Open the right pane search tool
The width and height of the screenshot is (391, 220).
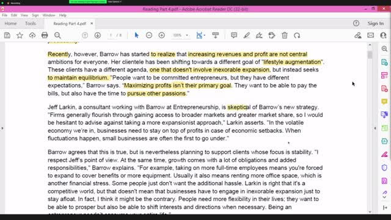[x=384, y=49]
